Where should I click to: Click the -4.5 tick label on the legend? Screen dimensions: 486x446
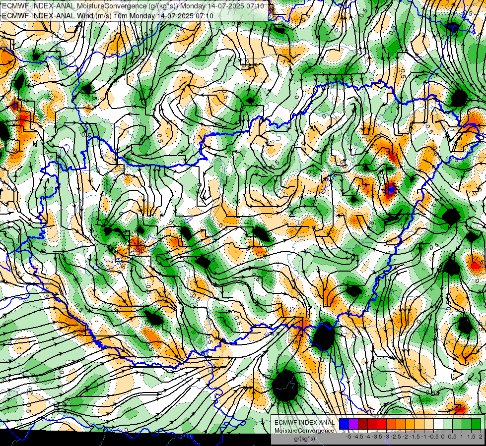pyautogui.click(x=358, y=437)
